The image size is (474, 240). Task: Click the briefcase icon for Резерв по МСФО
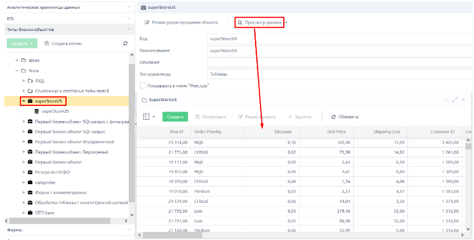coord(30,172)
